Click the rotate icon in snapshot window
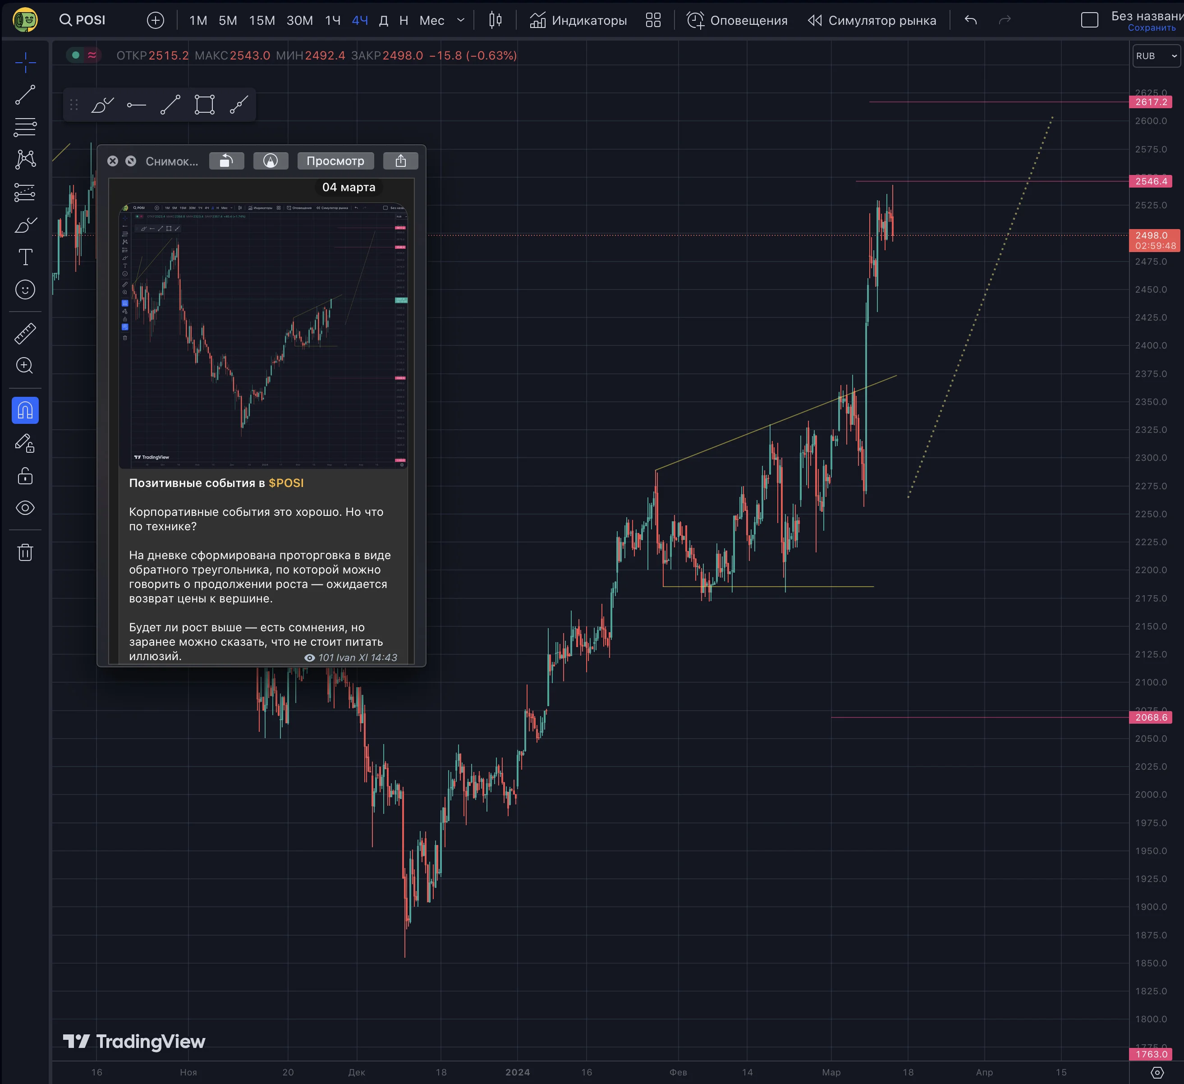Image resolution: width=1184 pixels, height=1084 pixels. tap(227, 161)
